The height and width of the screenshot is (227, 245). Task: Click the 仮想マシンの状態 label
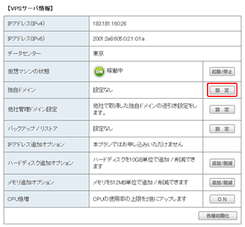(29, 71)
